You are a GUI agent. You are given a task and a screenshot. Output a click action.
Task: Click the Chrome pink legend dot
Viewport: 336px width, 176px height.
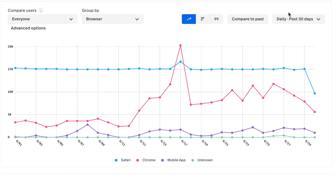coord(138,160)
